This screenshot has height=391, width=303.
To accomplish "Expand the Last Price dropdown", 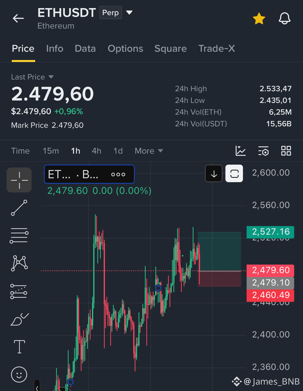I will [x=51, y=77].
